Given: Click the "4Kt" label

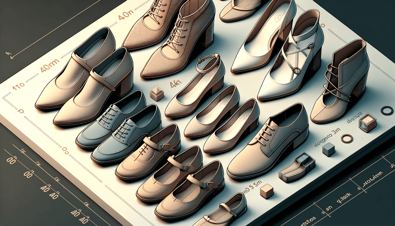Looking at the screenshot, I should (x=176, y=84).
